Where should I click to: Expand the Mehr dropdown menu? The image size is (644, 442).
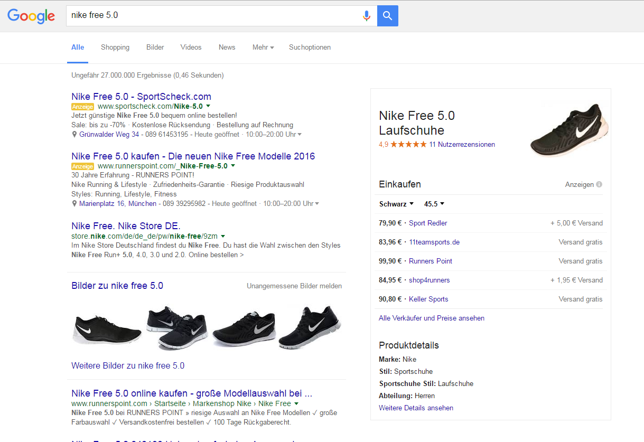(263, 48)
